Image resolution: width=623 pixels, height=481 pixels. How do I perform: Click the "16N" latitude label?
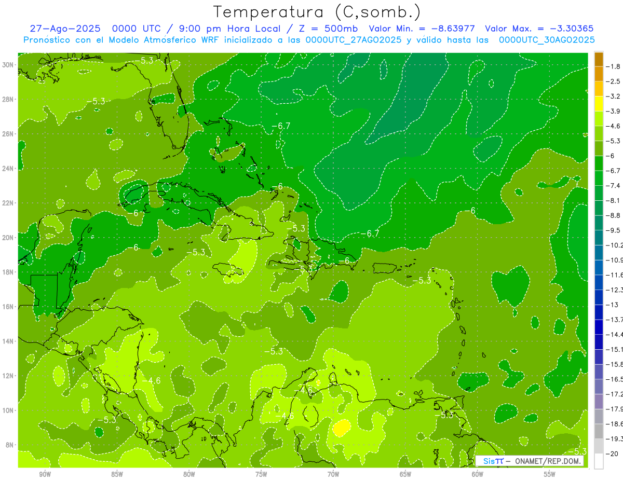tap(9, 307)
